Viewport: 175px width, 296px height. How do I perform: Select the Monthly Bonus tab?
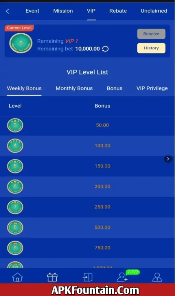[x=74, y=88]
